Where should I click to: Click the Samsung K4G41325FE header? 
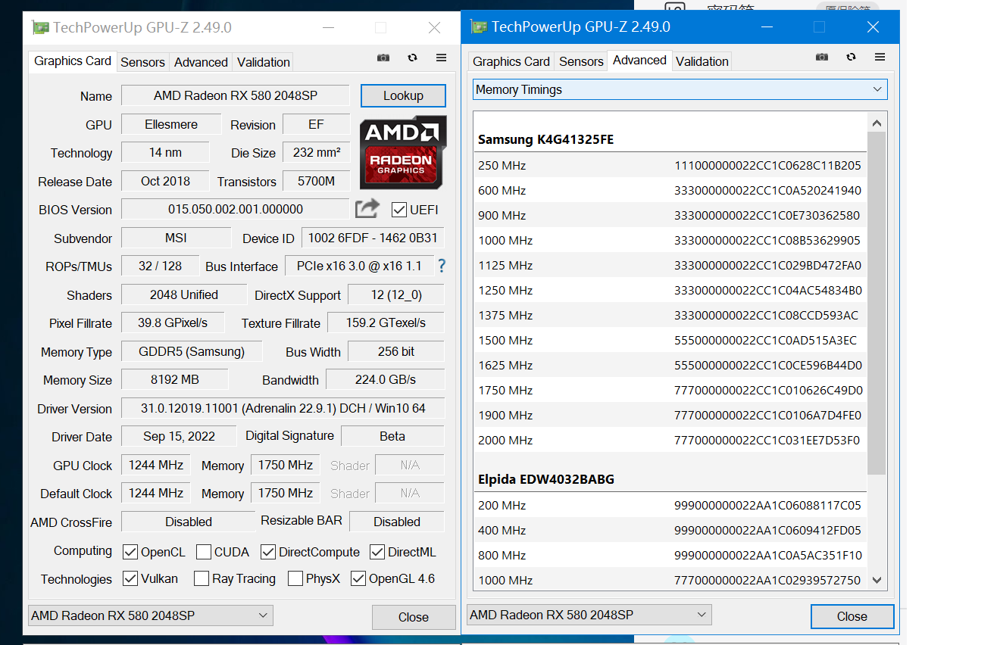click(545, 139)
